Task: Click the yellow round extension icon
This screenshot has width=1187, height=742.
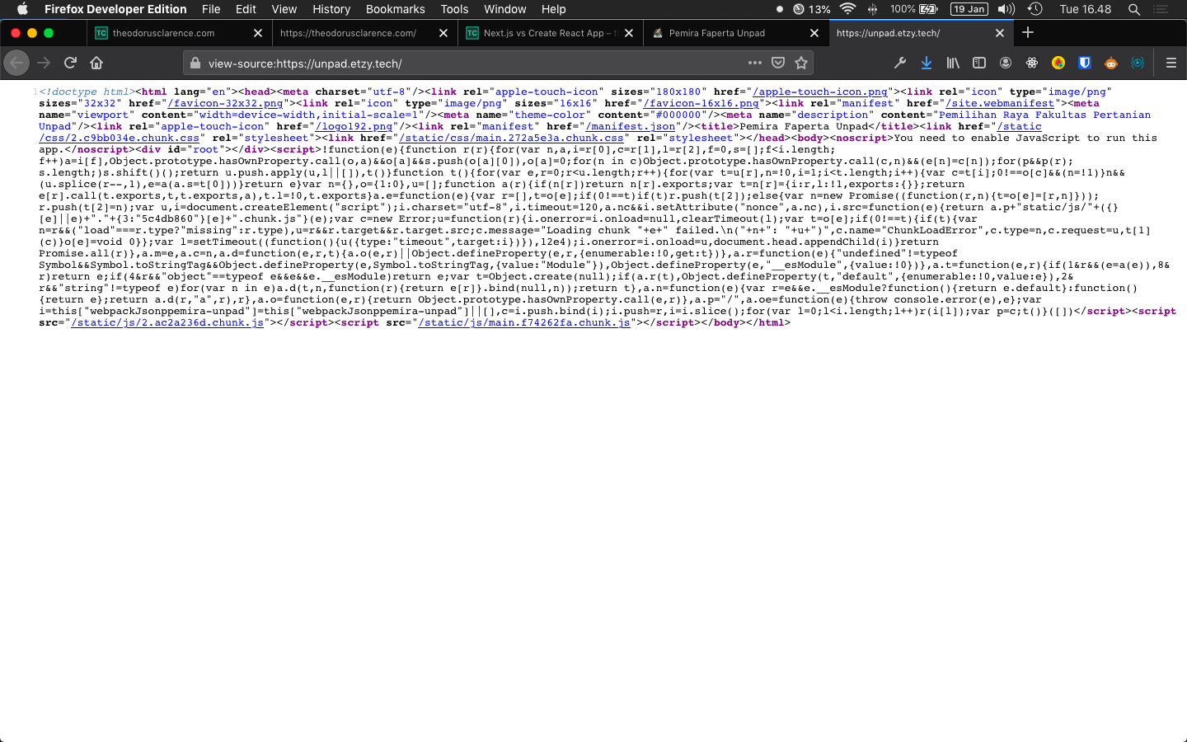Action: pyautogui.click(x=1058, y=63)
